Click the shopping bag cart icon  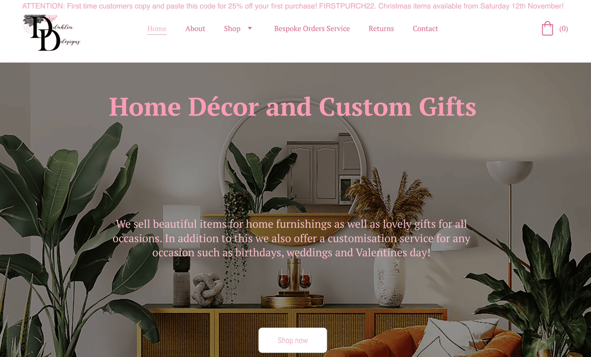click(x=547, y=28)
